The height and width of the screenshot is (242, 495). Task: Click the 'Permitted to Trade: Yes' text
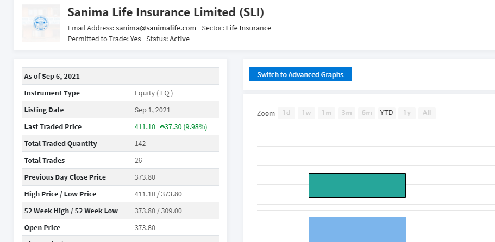point(104,39)
